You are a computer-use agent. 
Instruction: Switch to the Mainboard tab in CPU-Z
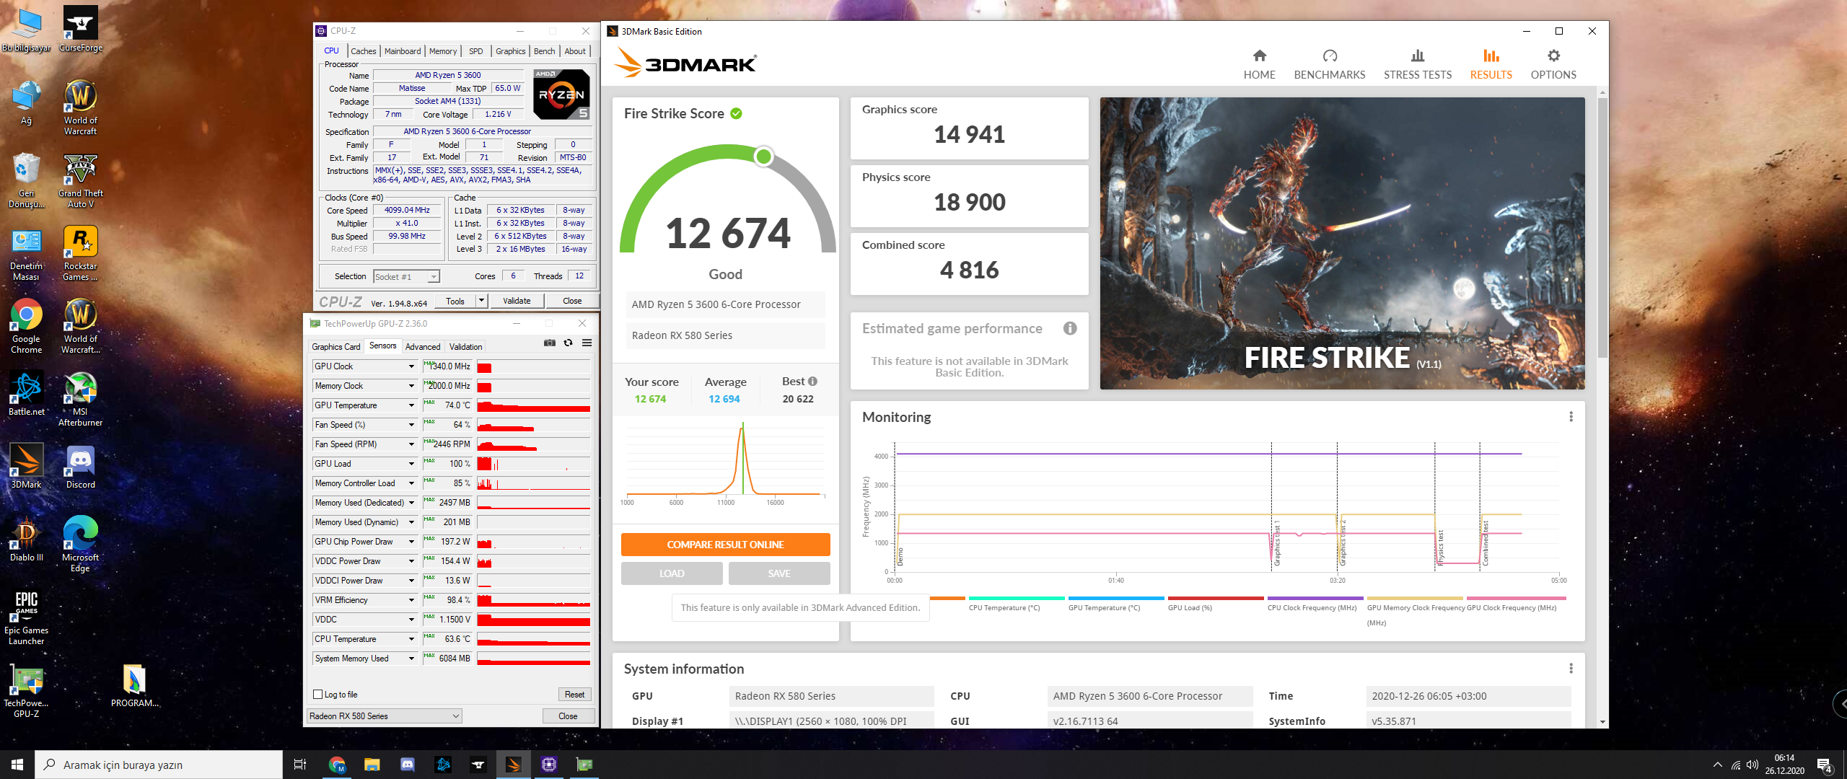(x=402, y=51)
